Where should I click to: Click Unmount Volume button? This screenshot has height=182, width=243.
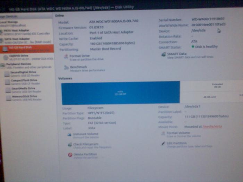pos(83,136)
